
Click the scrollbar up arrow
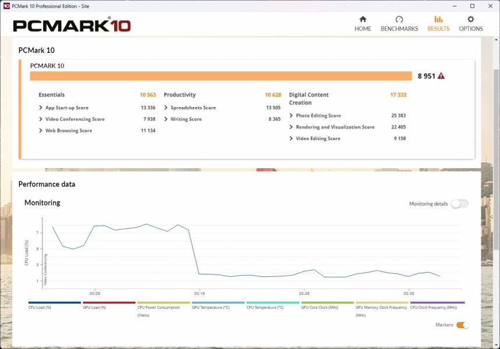[x=496, y=40]
